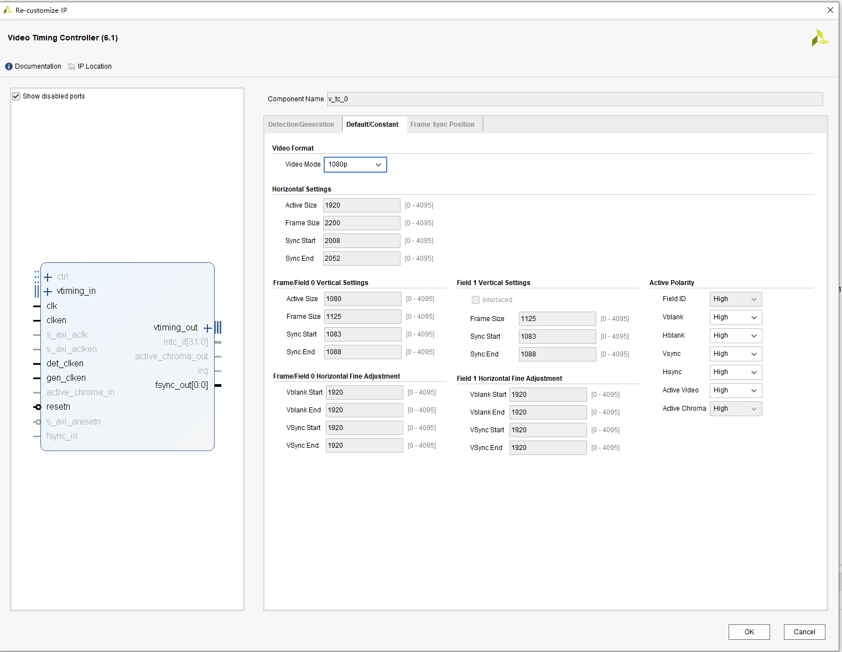Click the Cancel button
Screen dimensions: 842x652
[804, 632]
